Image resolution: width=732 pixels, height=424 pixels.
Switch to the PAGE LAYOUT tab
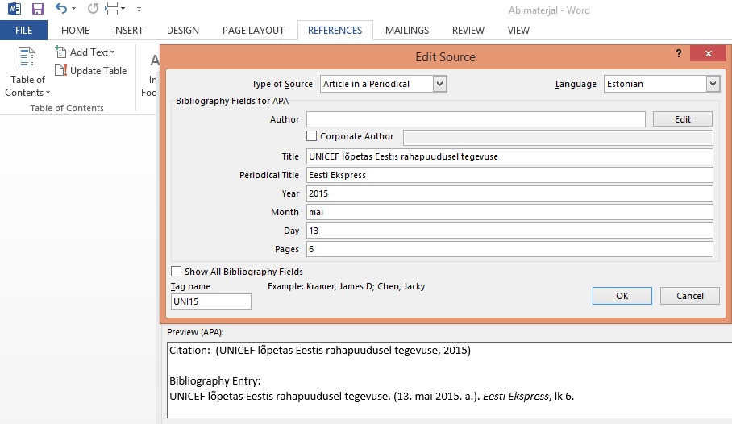(x=253, y=31)
